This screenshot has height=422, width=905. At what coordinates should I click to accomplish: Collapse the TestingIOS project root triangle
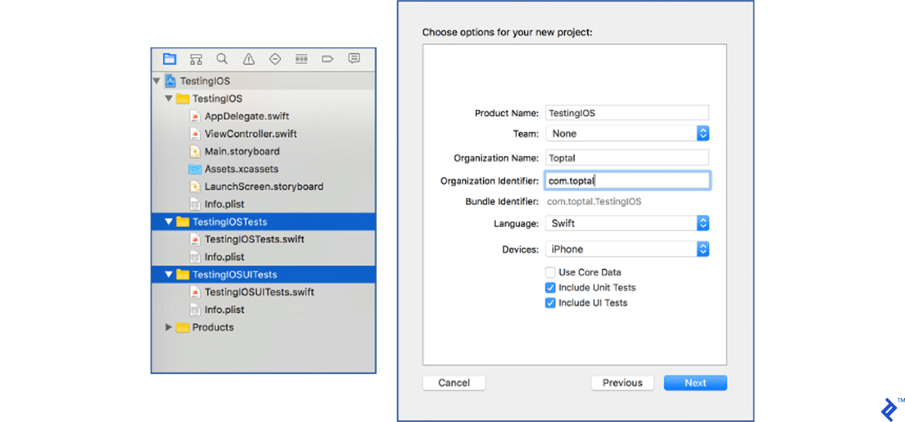click(x=157, y=81)
